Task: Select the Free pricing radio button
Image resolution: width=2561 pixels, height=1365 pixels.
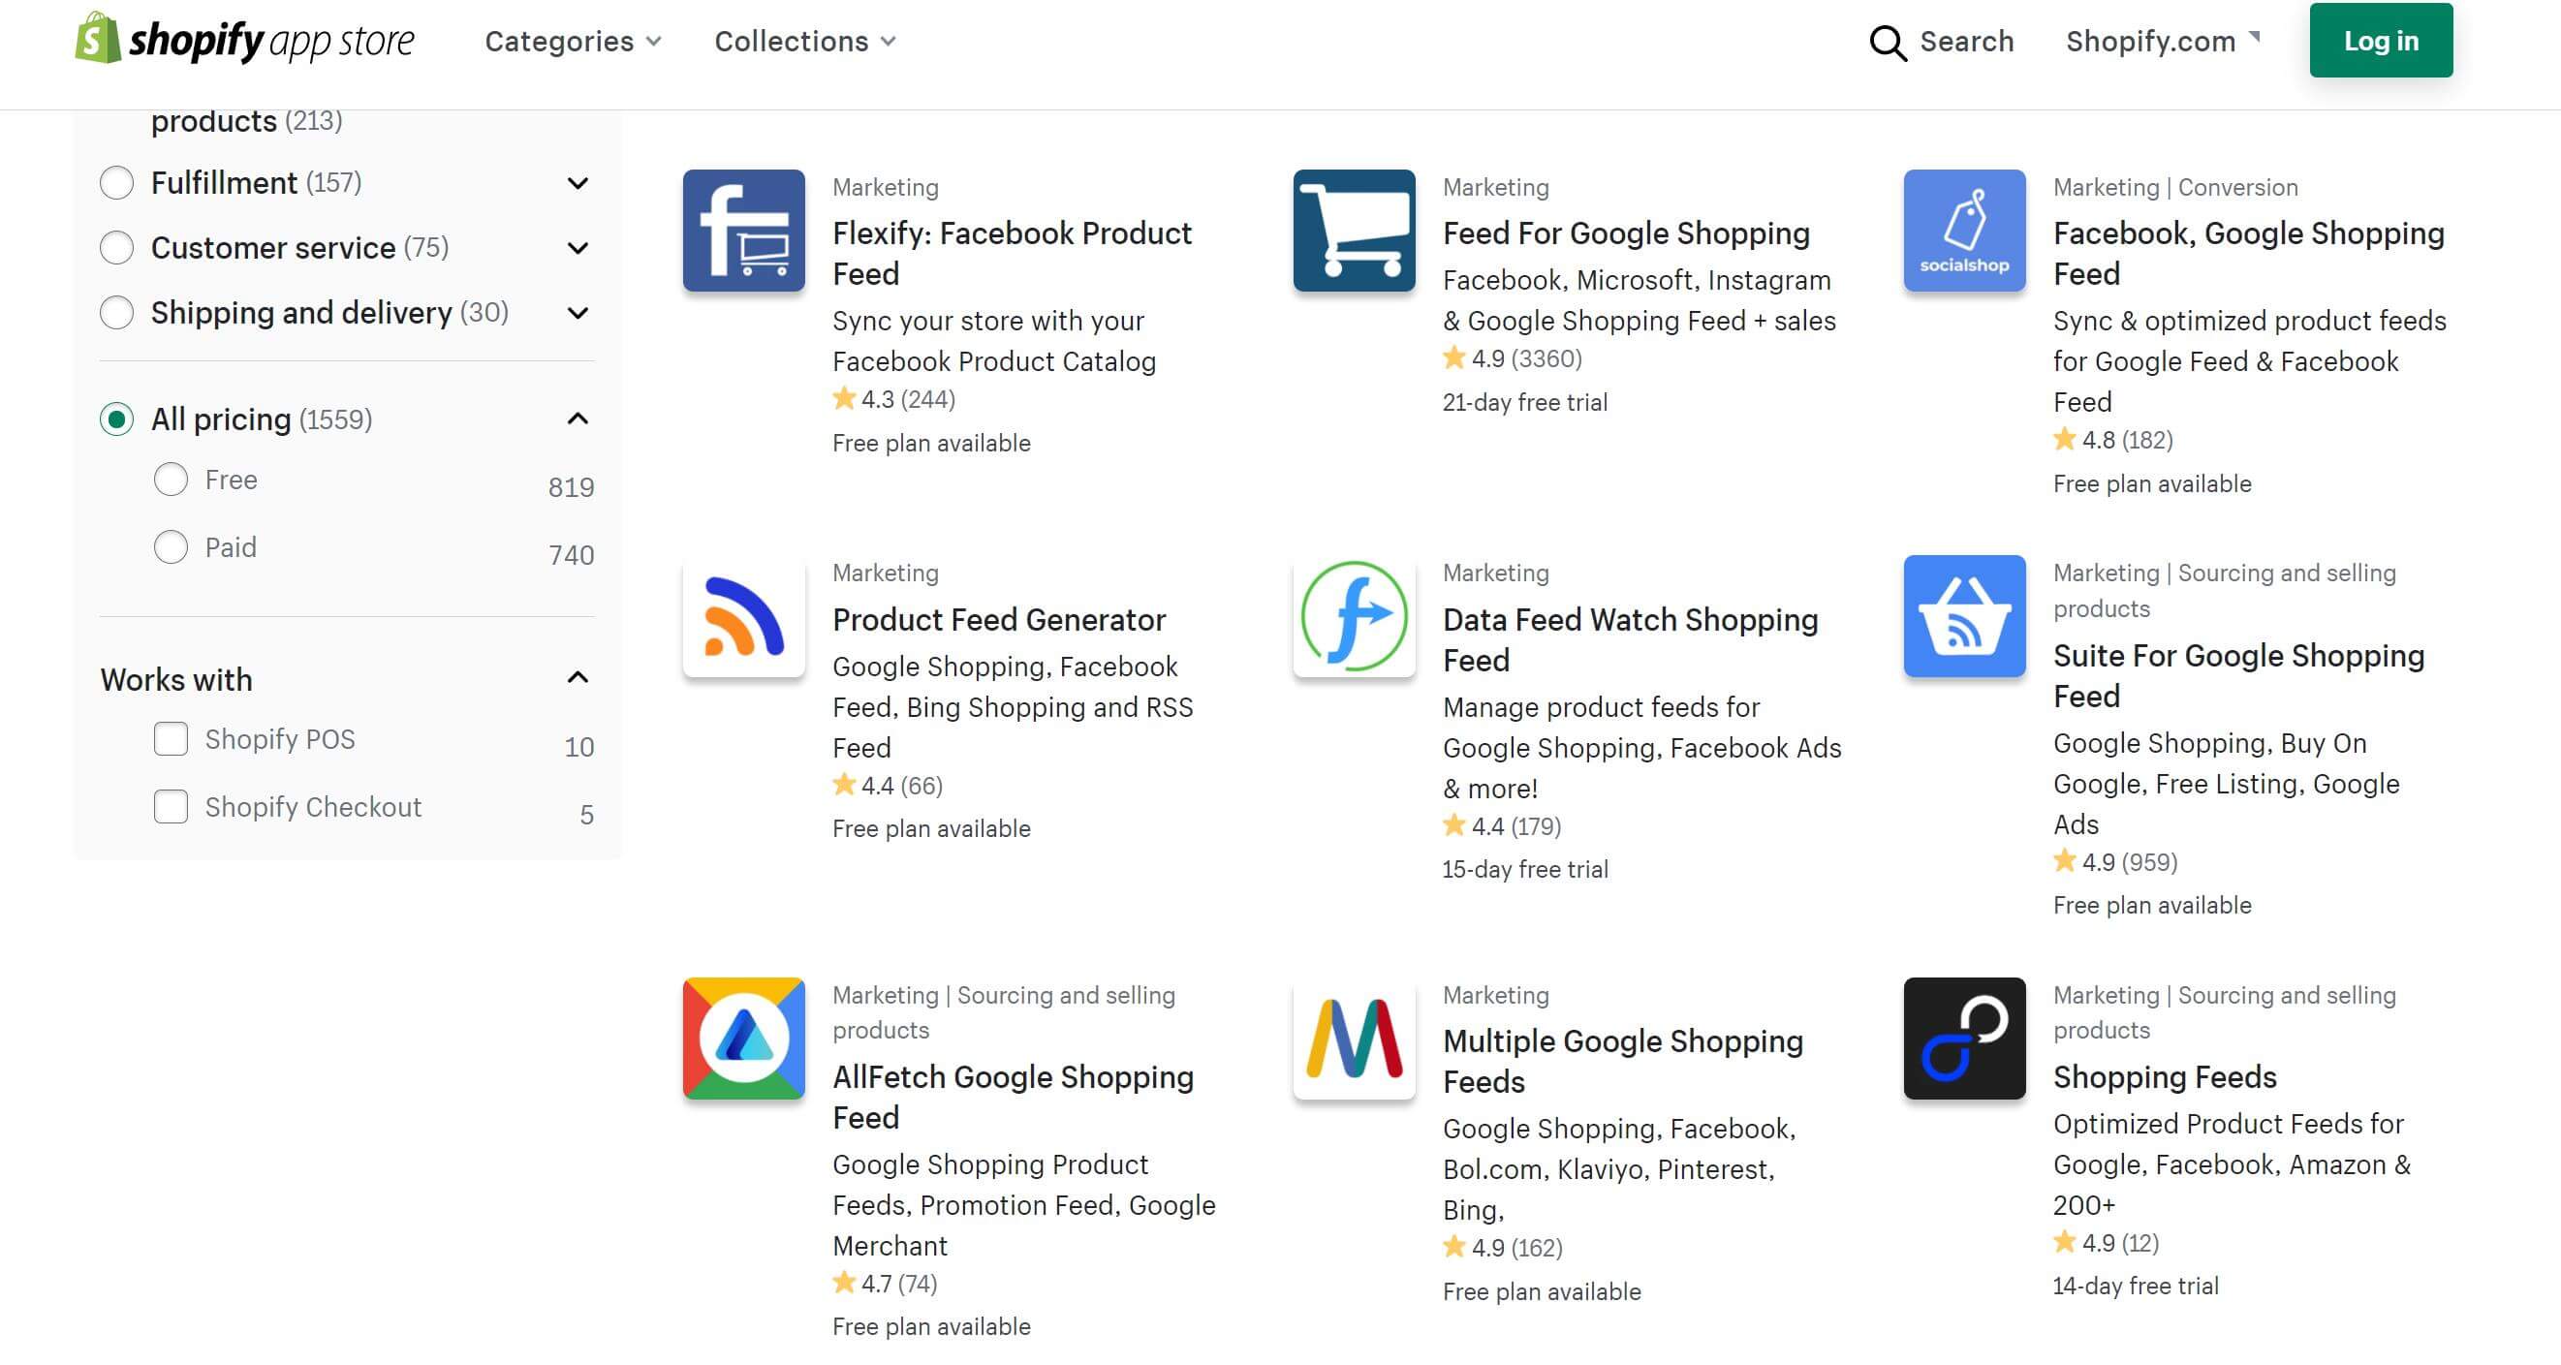Action: point(170,481)
